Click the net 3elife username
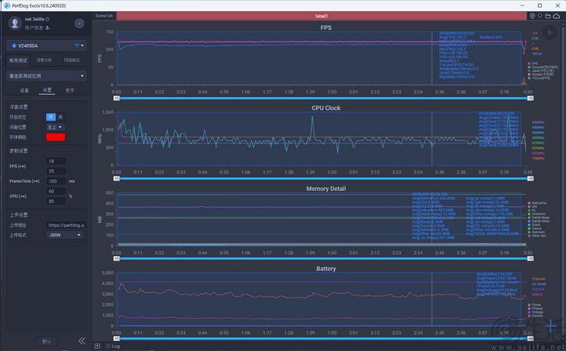 [35, 19]
